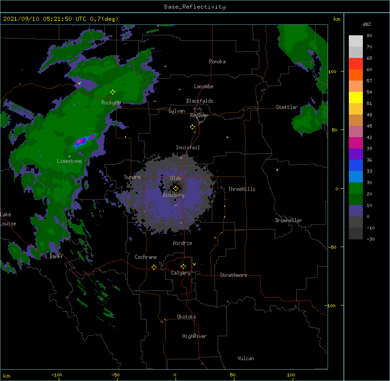Click the Innisfail city label
This screenshot has height=381, width=390.
[188, 148]
